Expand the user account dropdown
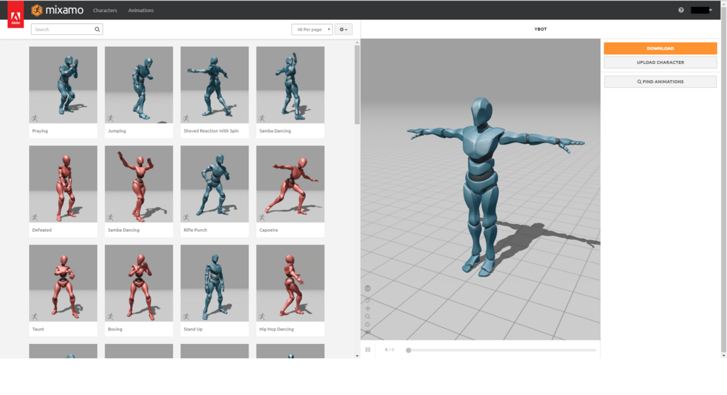Screen dimensions: 727x395 [x=701, y=10]
